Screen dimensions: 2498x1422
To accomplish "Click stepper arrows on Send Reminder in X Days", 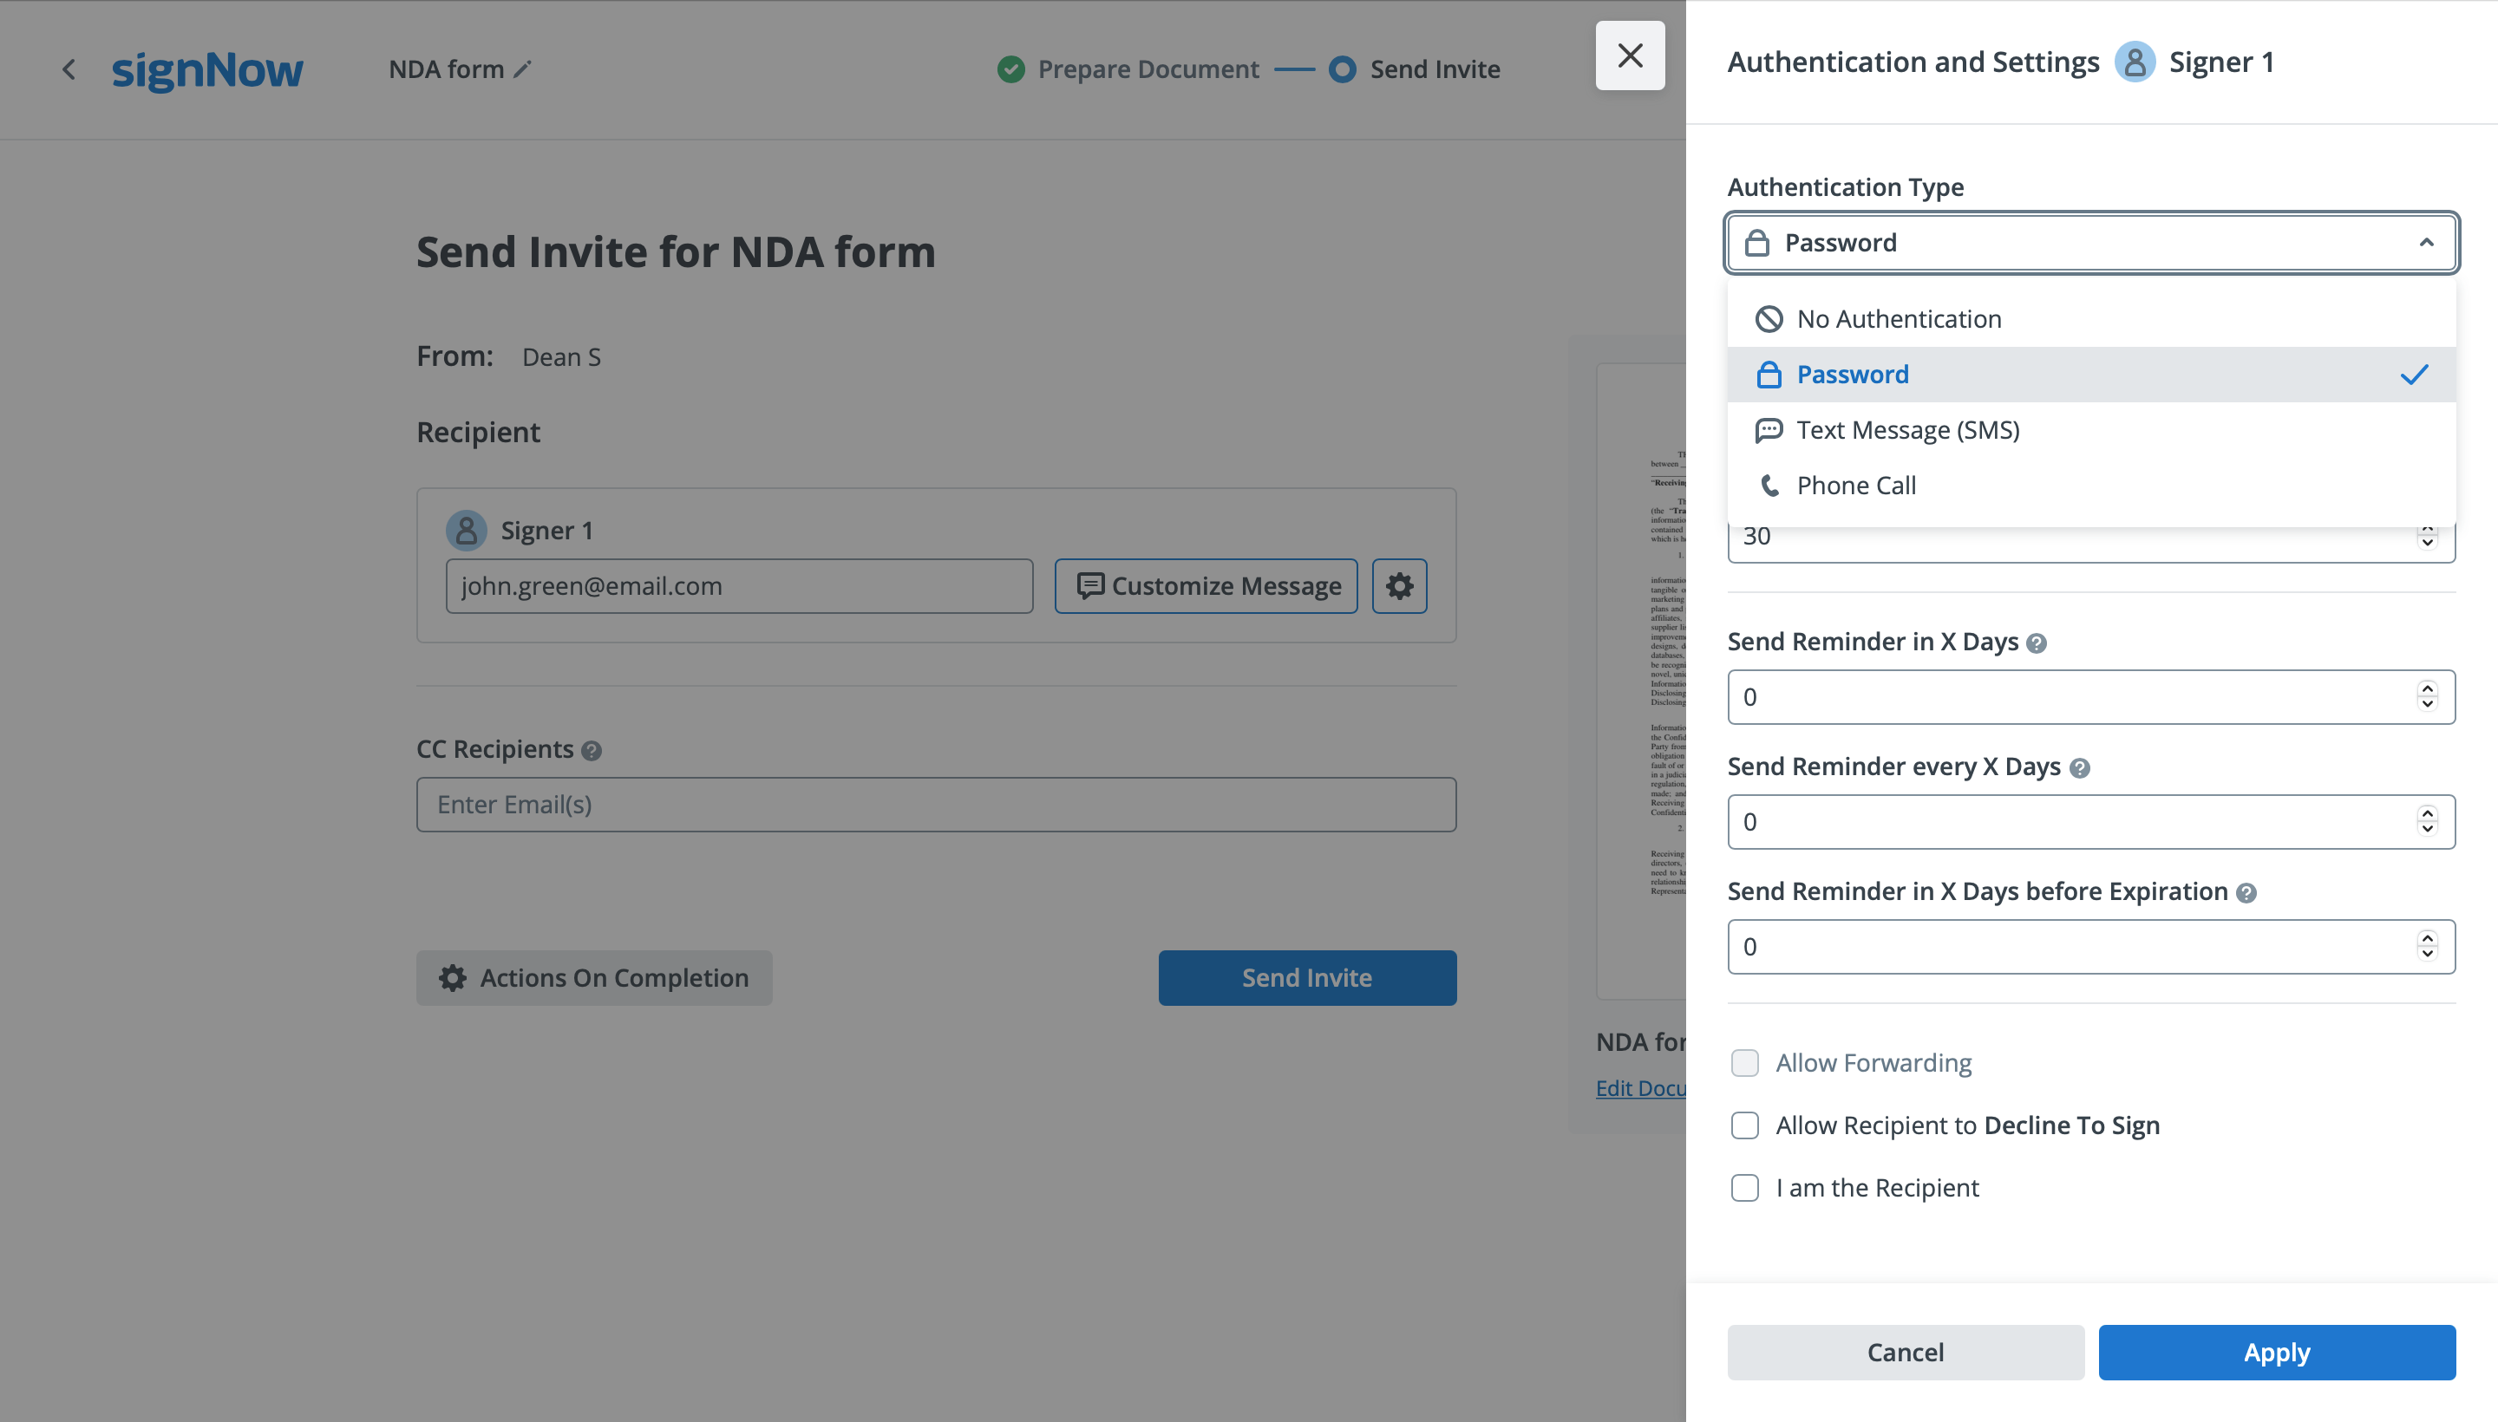I will [2427, 696].
